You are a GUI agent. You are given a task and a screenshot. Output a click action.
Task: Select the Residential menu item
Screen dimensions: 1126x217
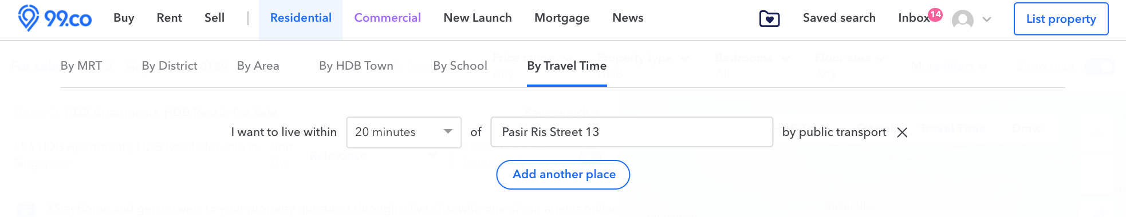click(301, 18)
